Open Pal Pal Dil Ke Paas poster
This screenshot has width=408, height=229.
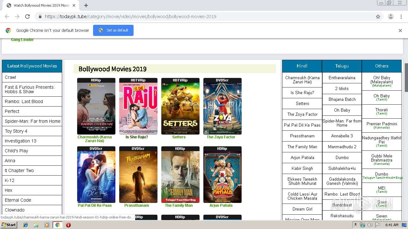pyautogui.click(x=96, y=177)
